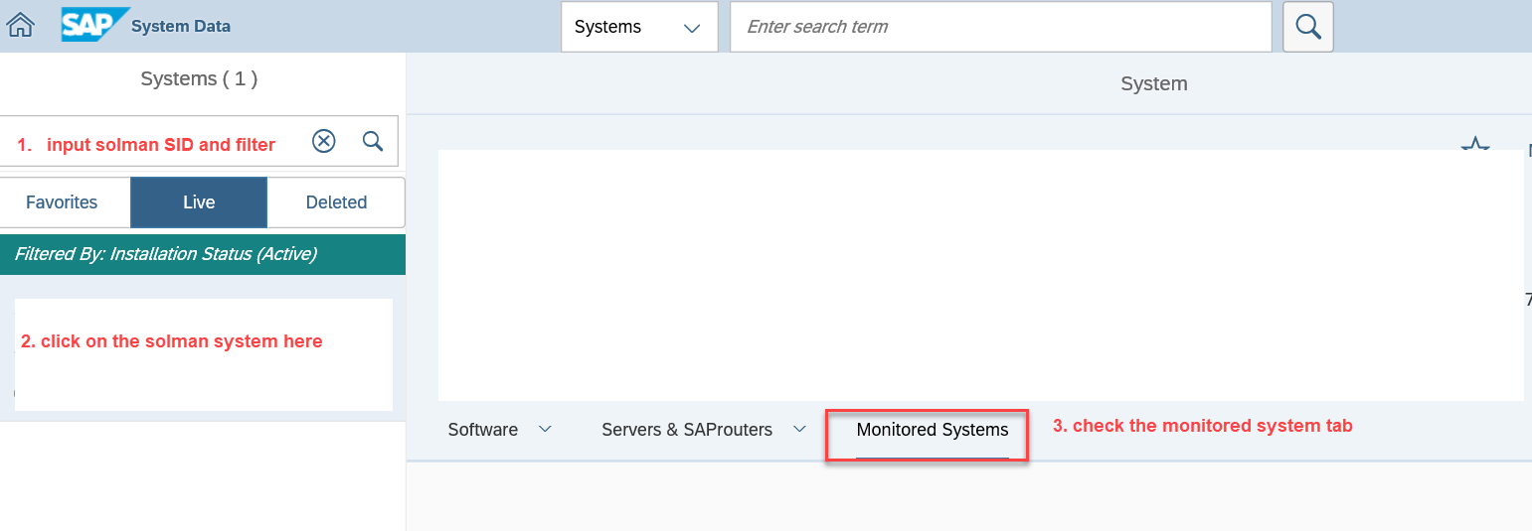Click the Enter search term field

pos(1001,27)
